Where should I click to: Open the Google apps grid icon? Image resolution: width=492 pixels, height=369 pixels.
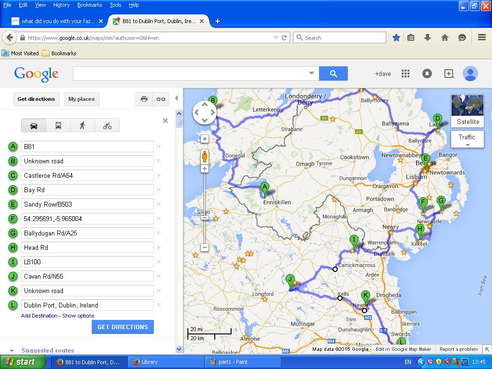[406, 74]
